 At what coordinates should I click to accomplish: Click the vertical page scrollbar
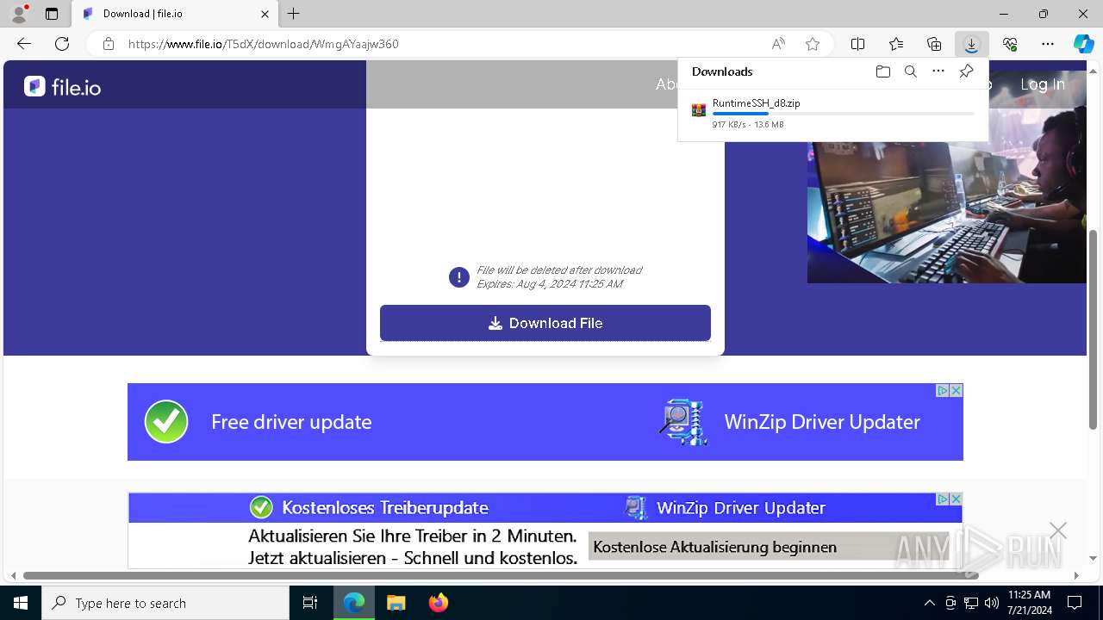(1094, 330)
